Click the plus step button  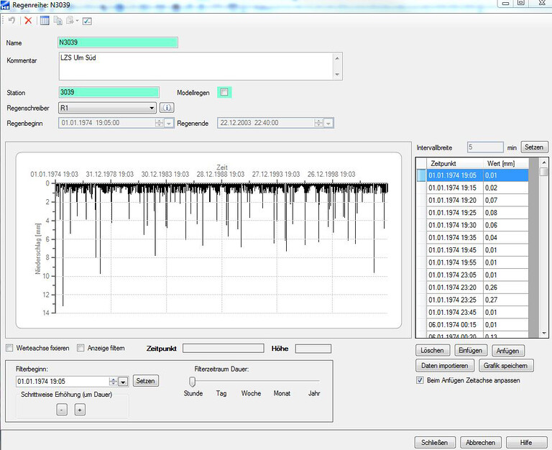[80, 409]
